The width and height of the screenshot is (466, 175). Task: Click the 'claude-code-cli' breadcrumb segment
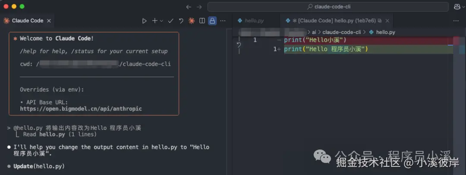[342, 32]
